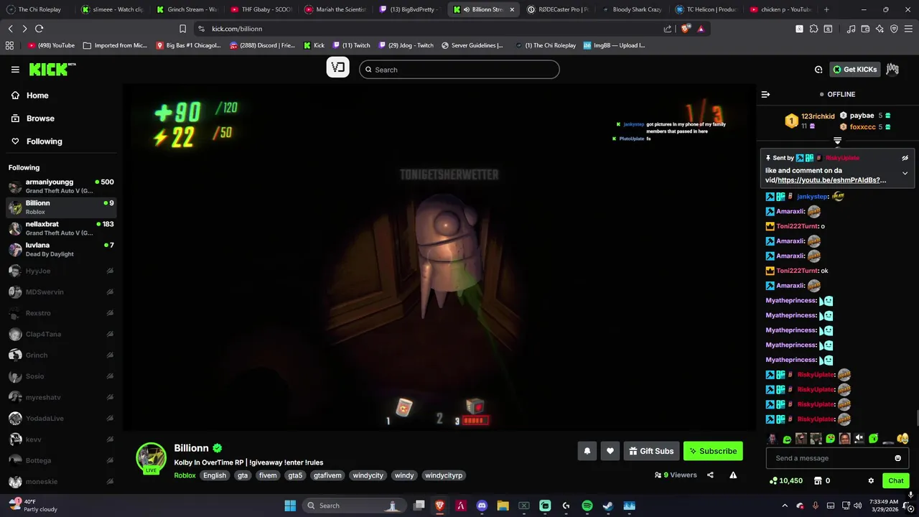The width and height of the screenshot is (919, 517).
Task: Click the windycityrp tag
Action: tap(444, 475)
